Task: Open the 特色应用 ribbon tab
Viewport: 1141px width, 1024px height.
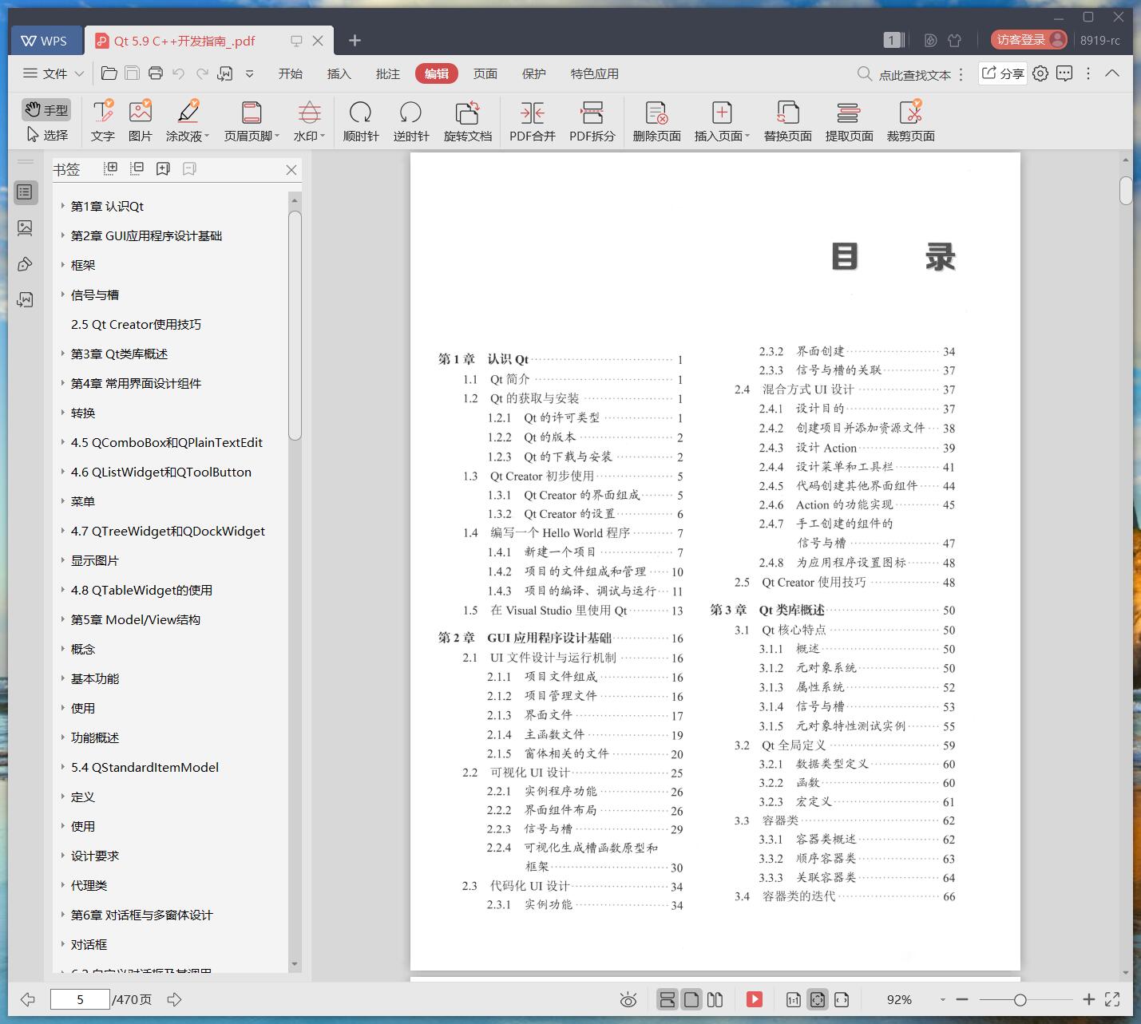Action: pyautogui.click(x=594, y=73)
